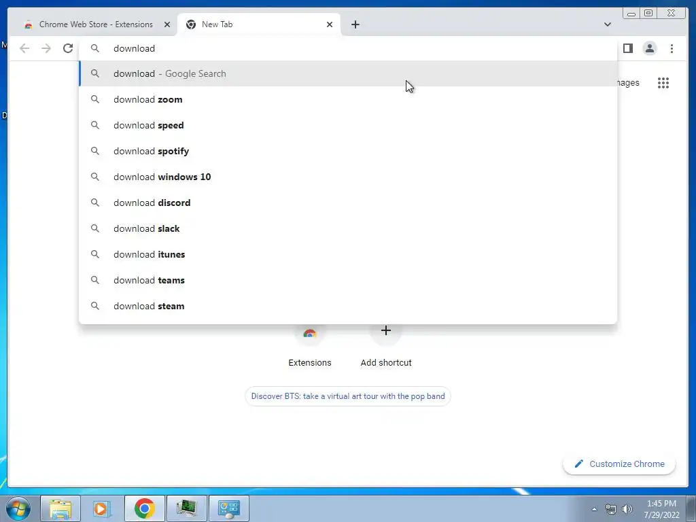This screenshot has height=522, width=696.
Task: Click the address bar containing download
Action: pos(348,48)
